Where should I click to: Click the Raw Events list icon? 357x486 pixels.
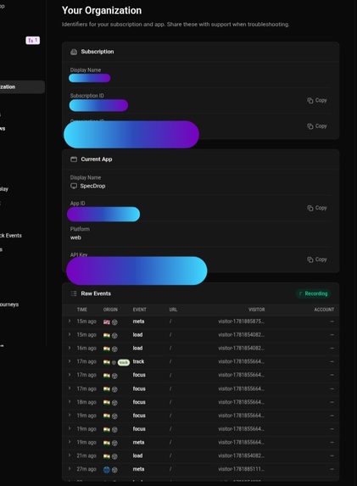click(74, 293)
